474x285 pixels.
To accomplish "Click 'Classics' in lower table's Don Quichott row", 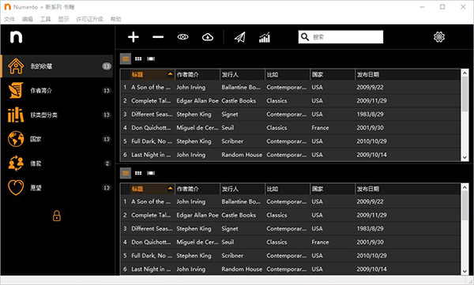I will 276,242.
